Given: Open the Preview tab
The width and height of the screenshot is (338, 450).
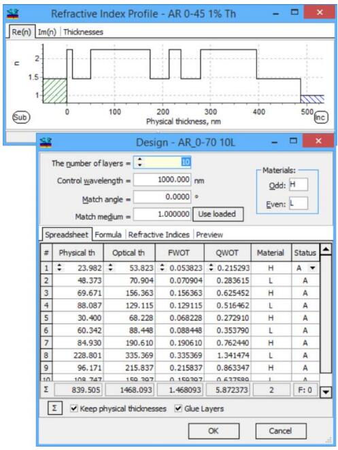Looking at the screenshot, I should (209, 235).
